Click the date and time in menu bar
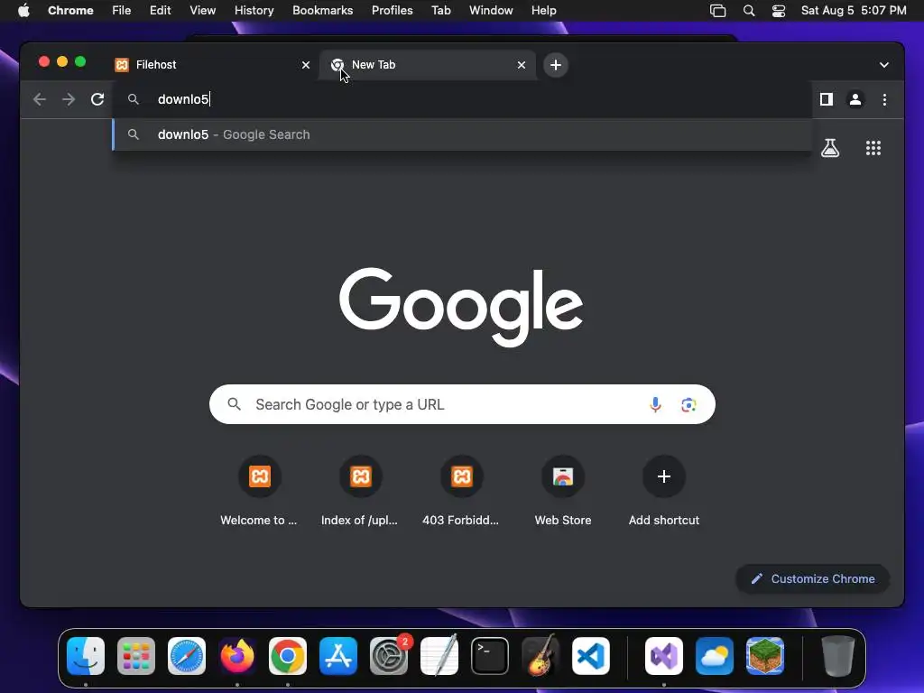The width and height of the screenshot is (924, 693). pyautogui.click(x=854, y=11)
